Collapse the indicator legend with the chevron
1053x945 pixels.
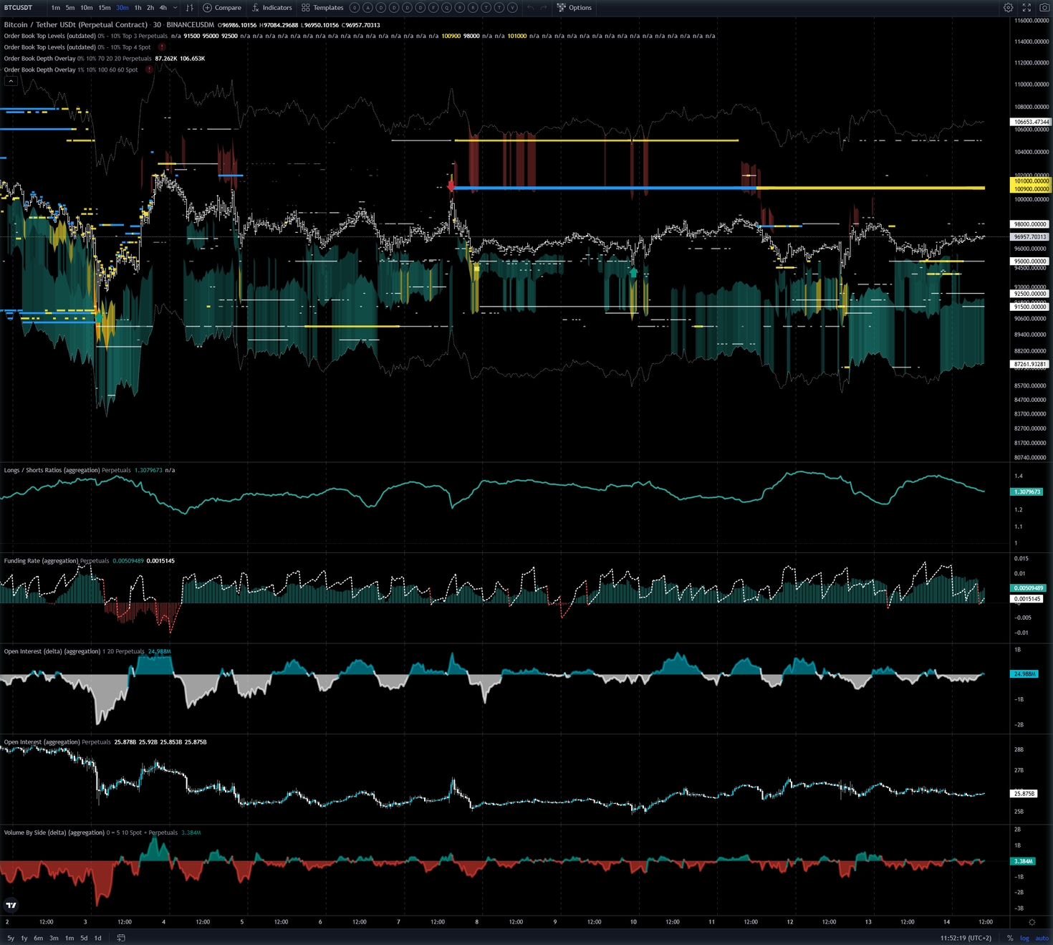point(11,81)
